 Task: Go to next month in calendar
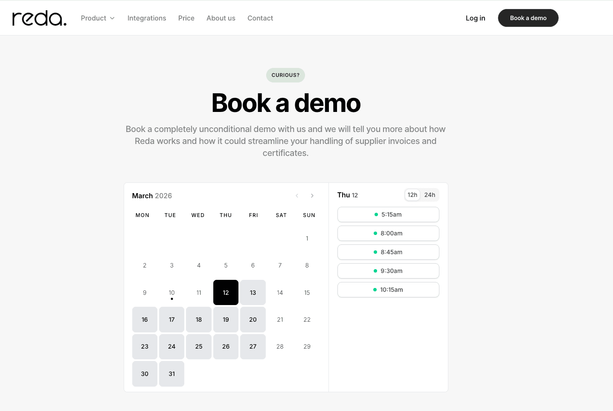[x=312, y=196]
